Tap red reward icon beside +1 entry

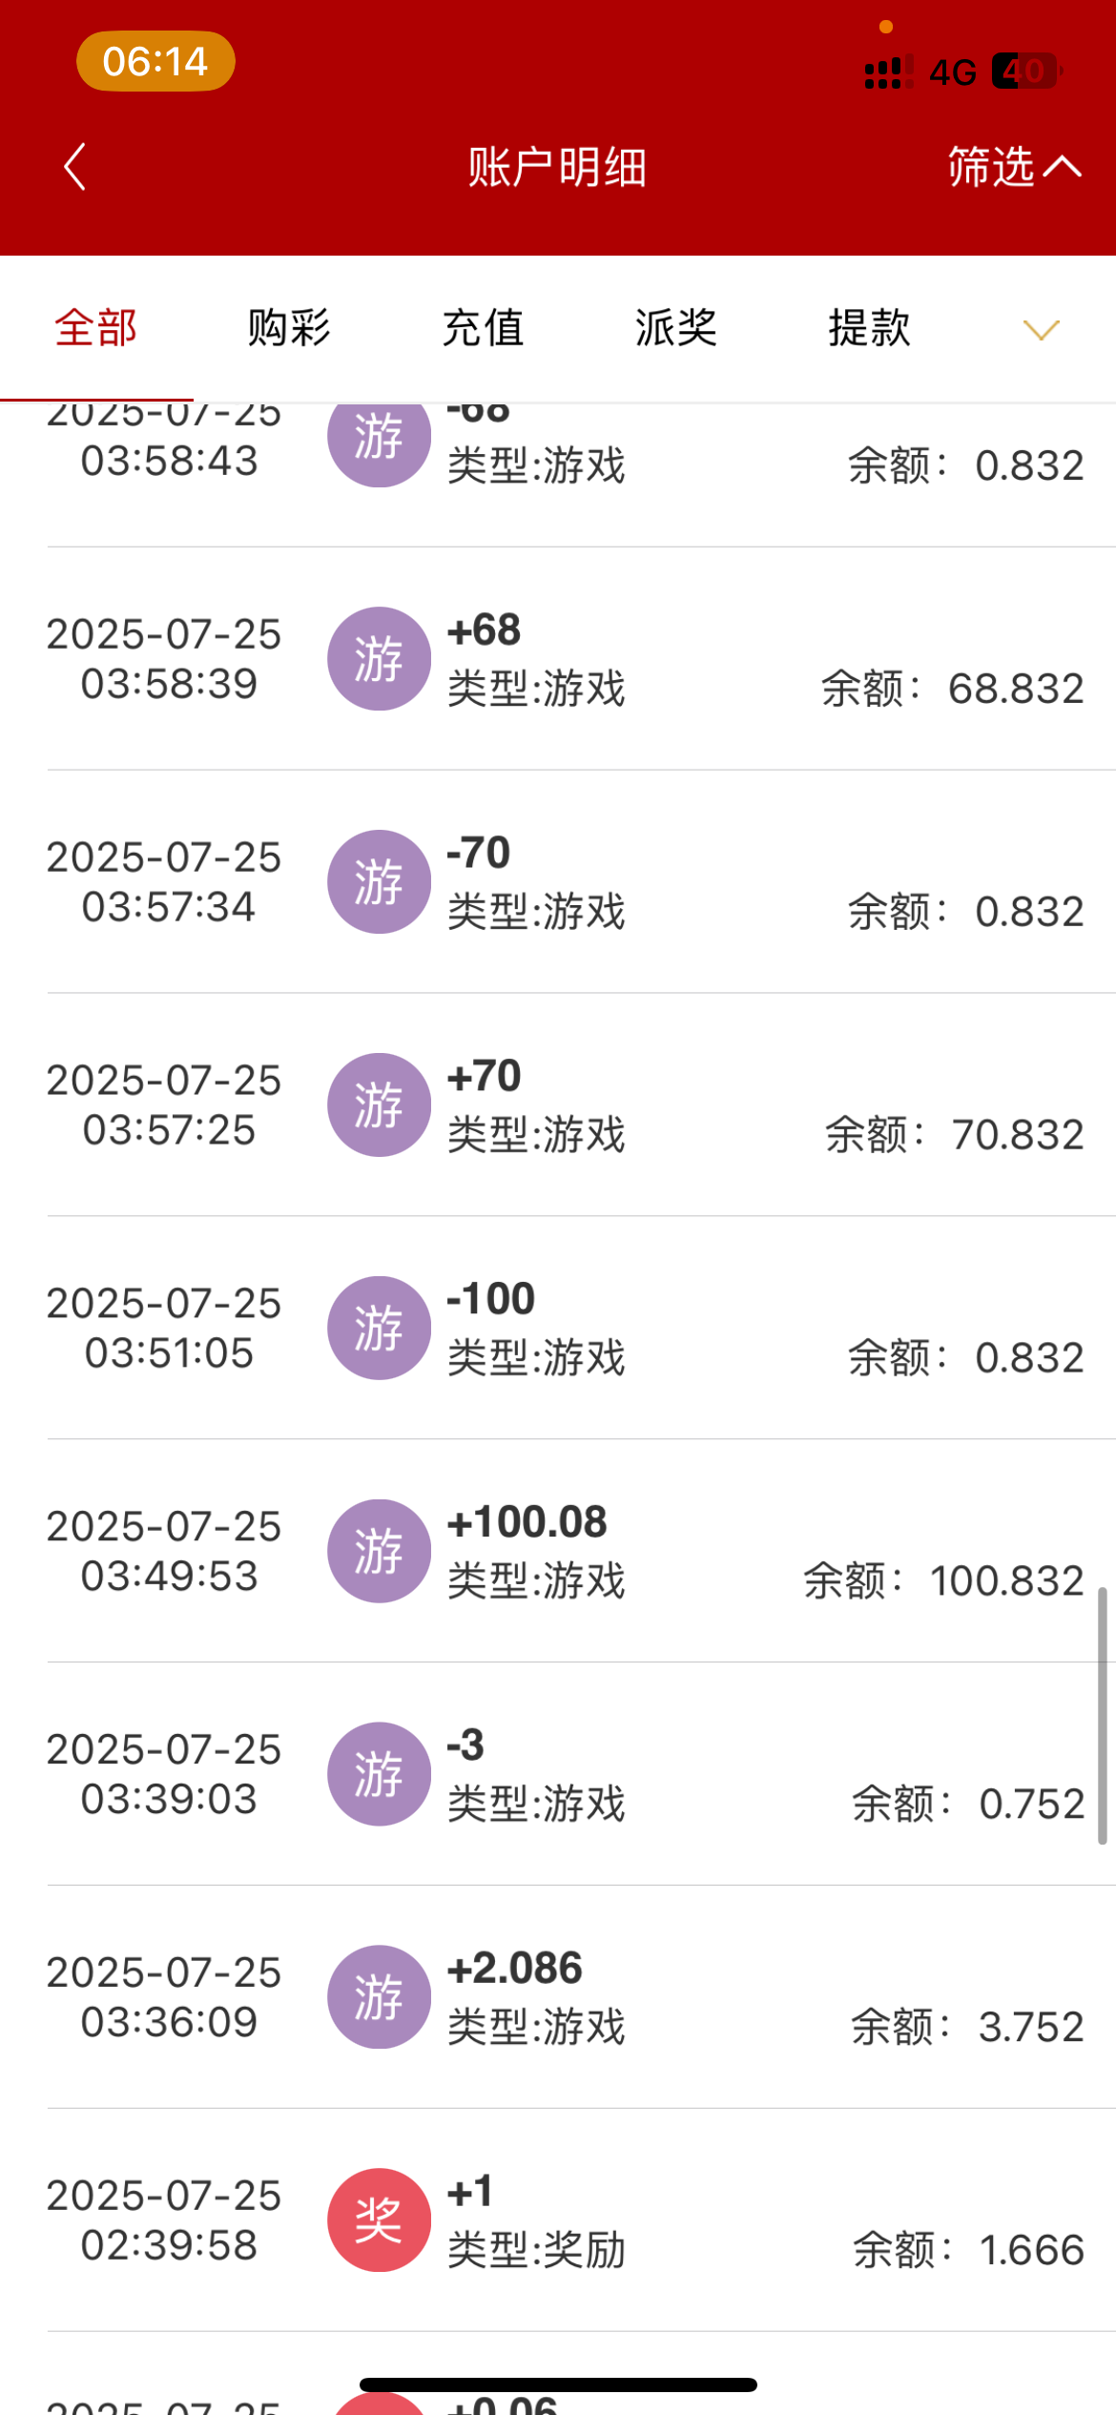379,2220
